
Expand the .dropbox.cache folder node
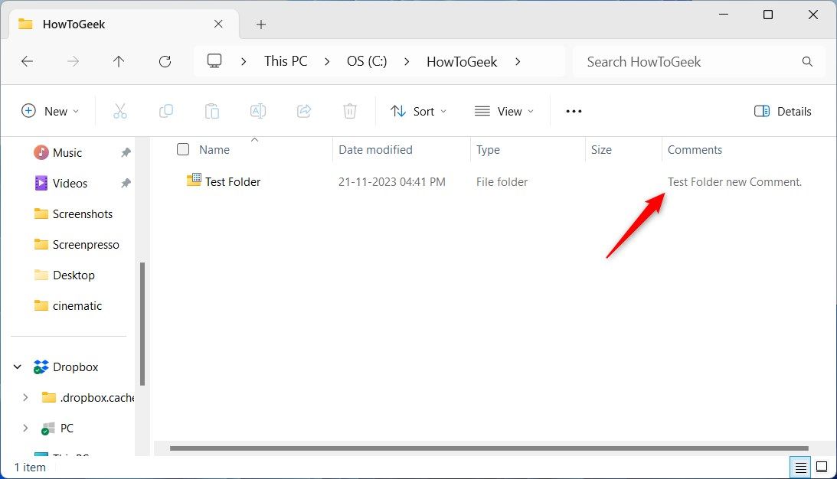point(25,397)
